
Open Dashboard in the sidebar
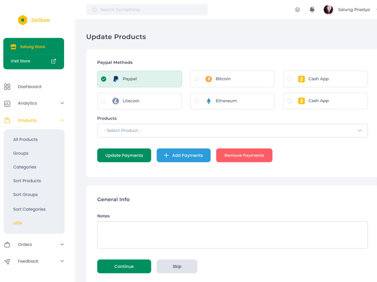click(x=29, y=86)
